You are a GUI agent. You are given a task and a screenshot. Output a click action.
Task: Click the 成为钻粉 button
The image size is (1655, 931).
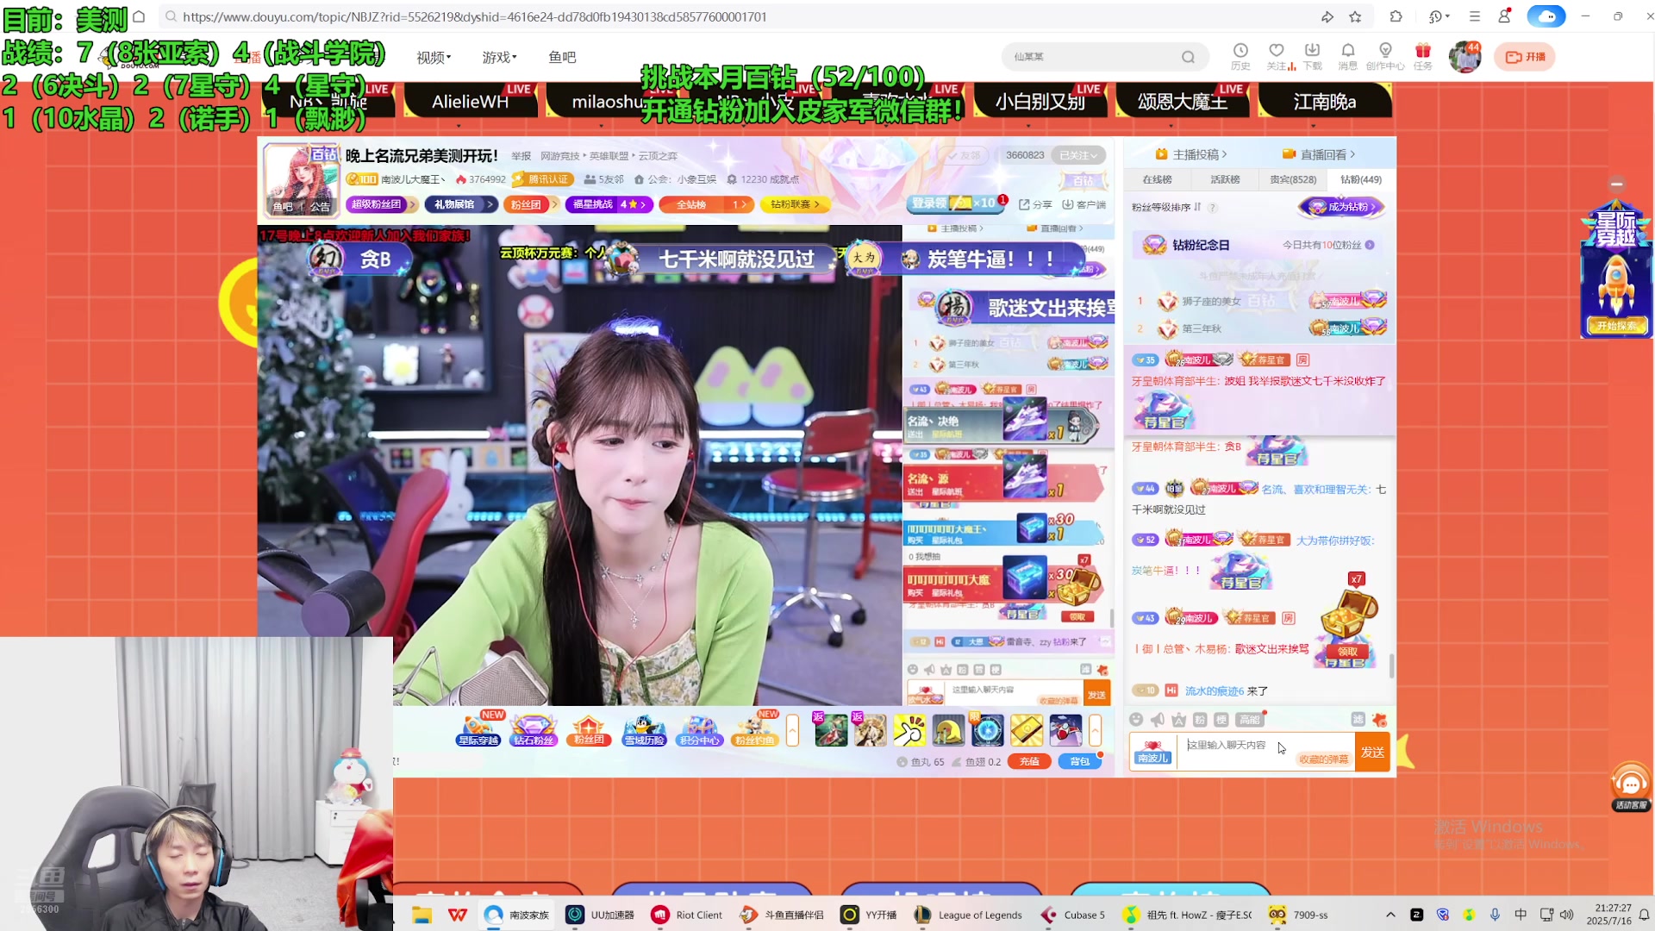[x=1341, y=207]
